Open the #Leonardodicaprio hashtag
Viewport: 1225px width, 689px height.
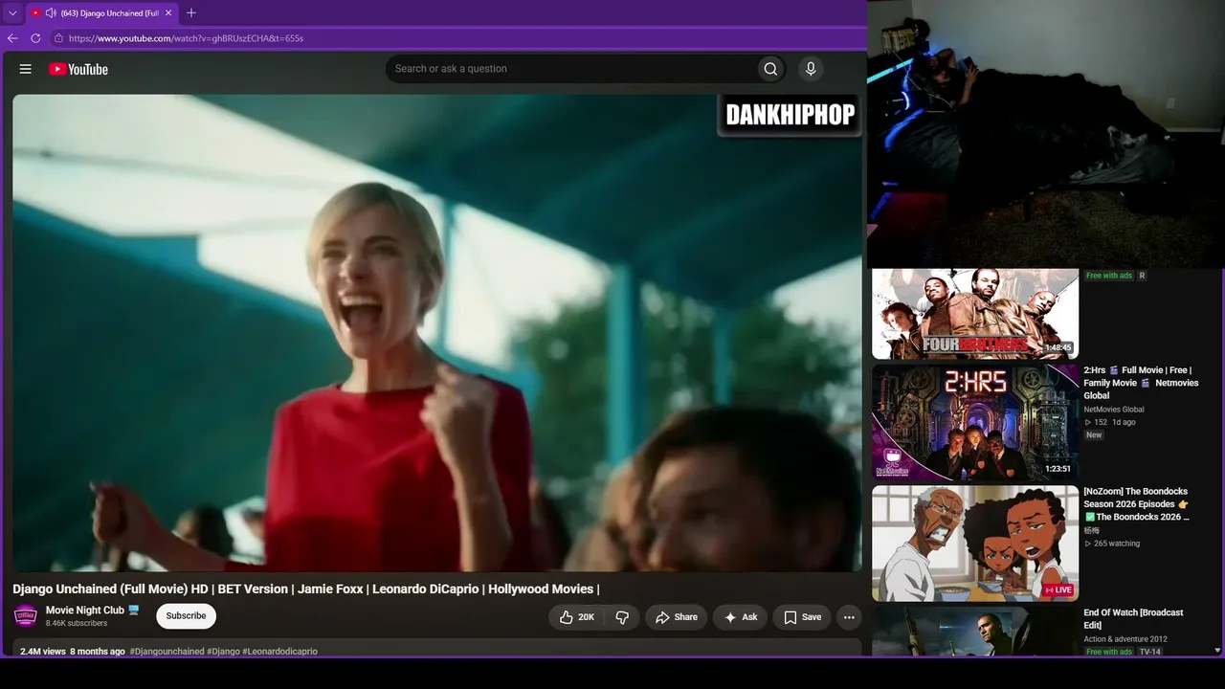click(x=279, y=652)
